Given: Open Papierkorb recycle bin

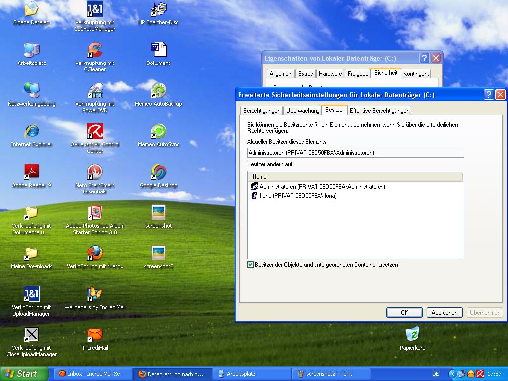Looking at the screenshot, I should pyautogui.click(x=412, y=334).
